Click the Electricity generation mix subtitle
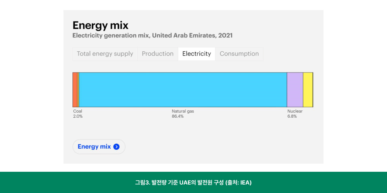The height and width of the screenshot is (193, 387). click(x=152, y=36)
